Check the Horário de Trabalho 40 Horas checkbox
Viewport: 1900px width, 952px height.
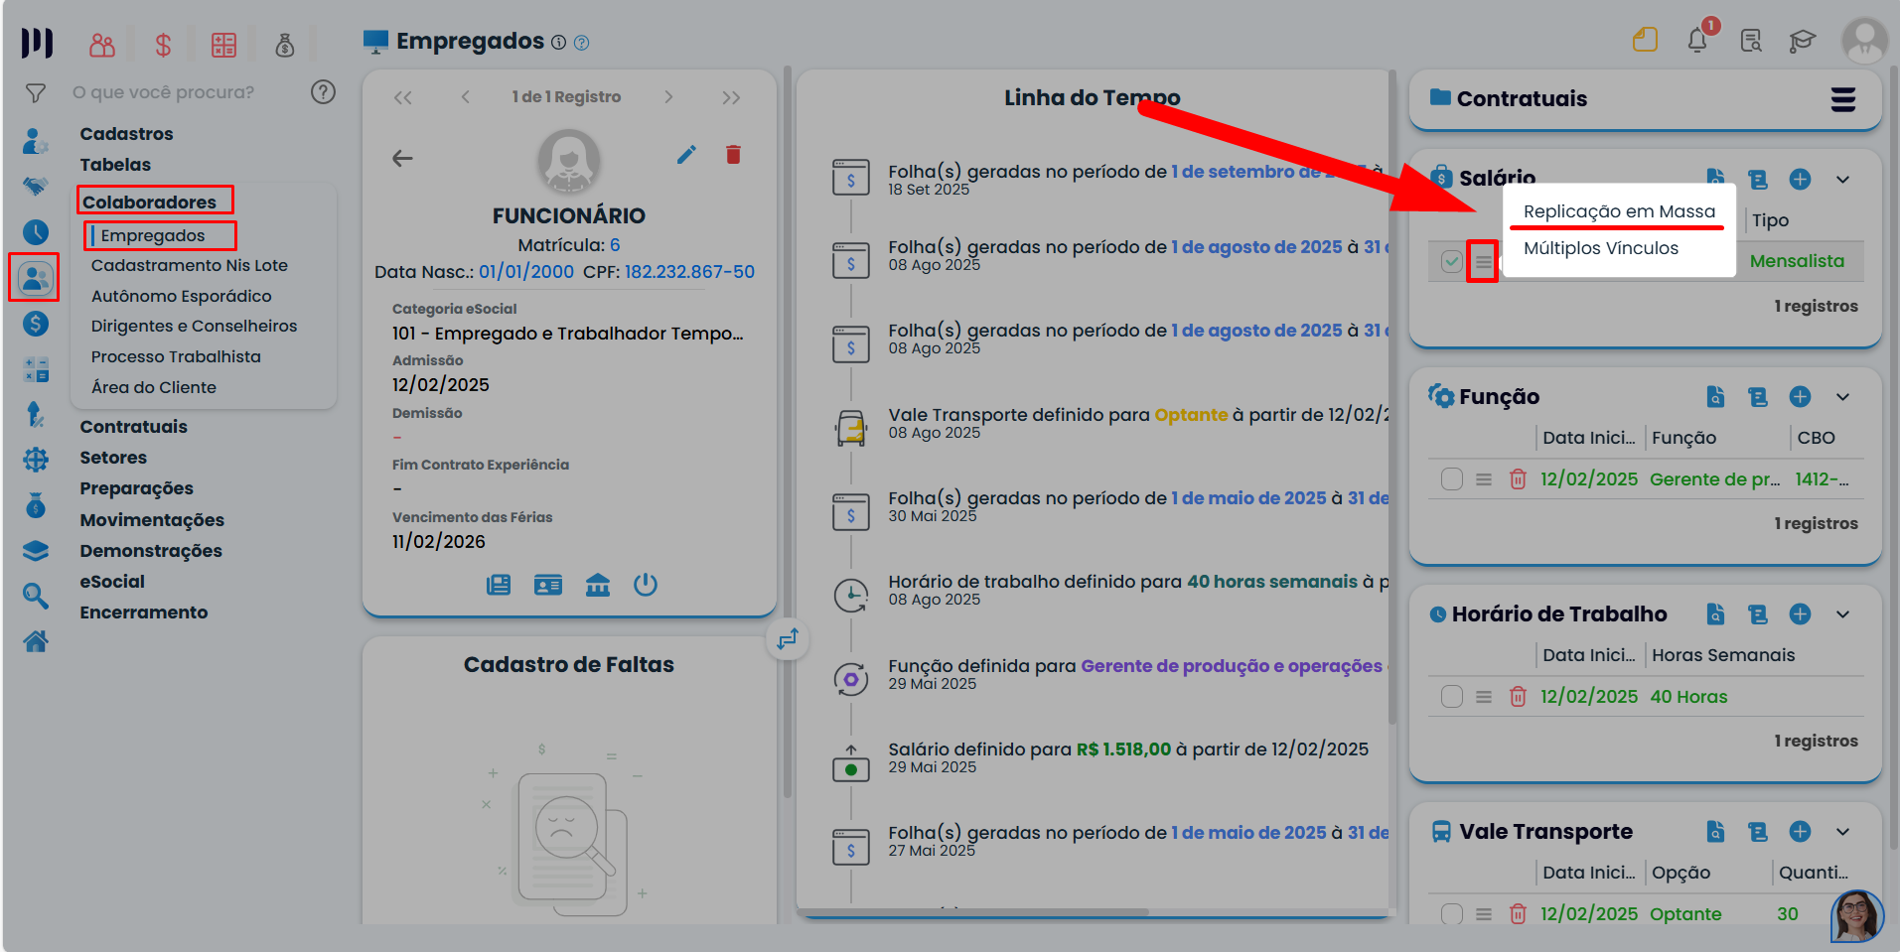(x=1451, y=697)
